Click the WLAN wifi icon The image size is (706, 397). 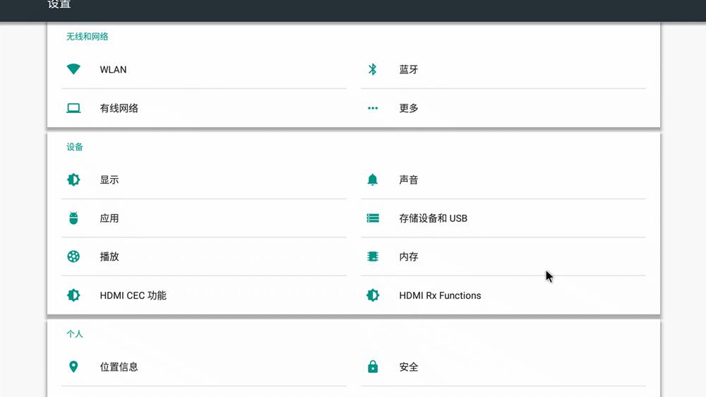[x=73, y=69]
